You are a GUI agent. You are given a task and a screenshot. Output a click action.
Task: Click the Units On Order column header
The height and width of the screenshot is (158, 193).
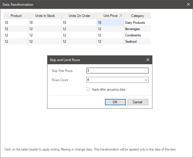click(79, 16)
